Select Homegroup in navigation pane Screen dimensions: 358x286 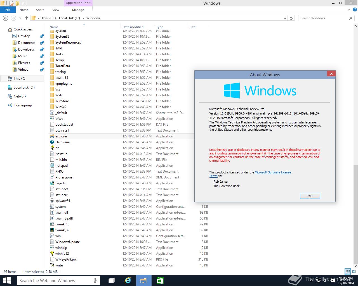point(23,105)
